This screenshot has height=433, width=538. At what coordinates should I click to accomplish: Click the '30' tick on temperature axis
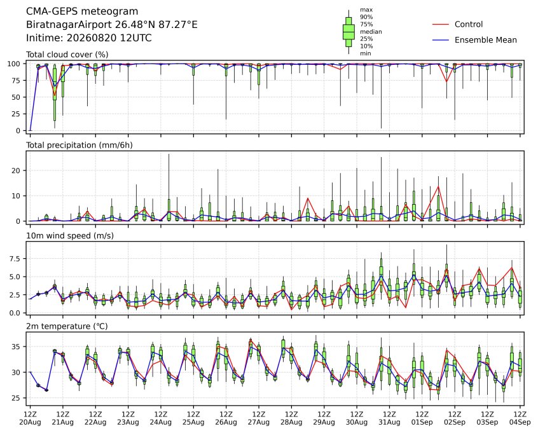pyautogui.click(x=16, y=372)
